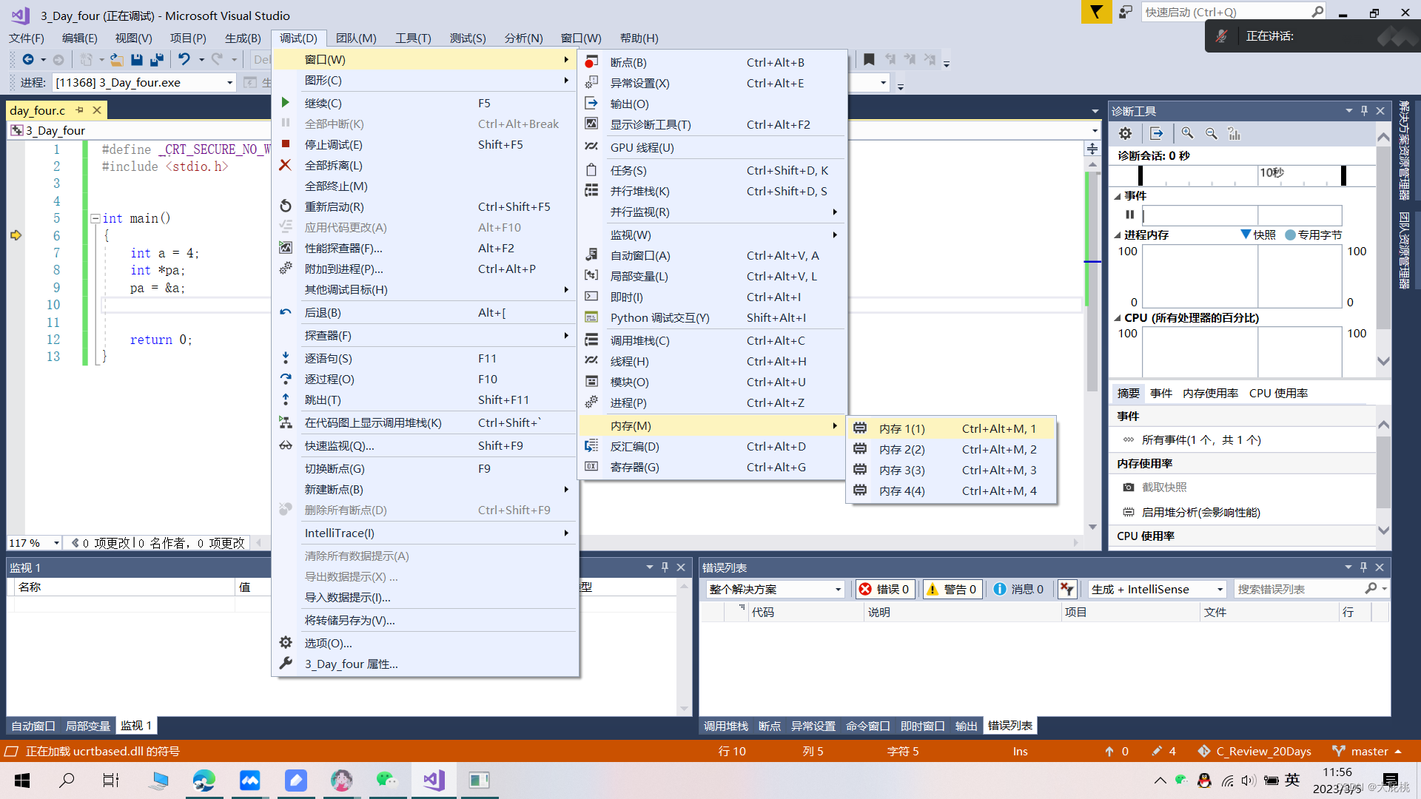This screenshot has height=799, width=1421.
Task: Toggle the 警告 0 warnings filter
Action: (x=952, y=590)
